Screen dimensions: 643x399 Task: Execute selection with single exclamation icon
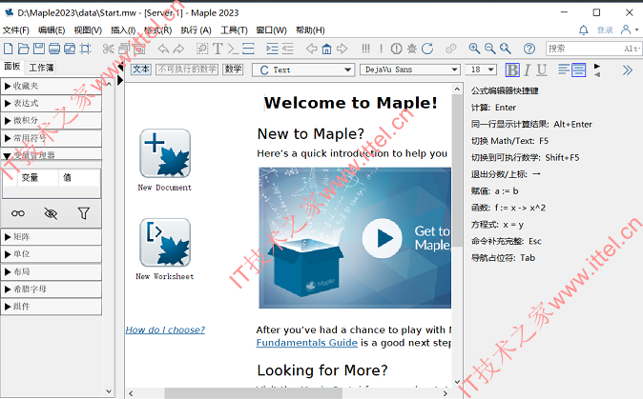381,49
